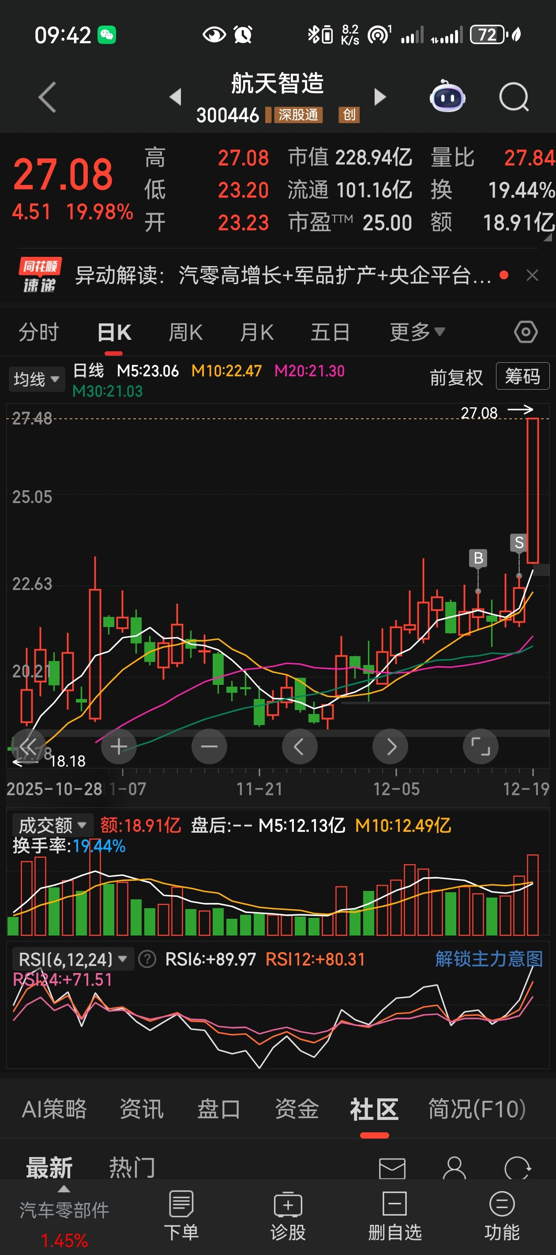Image resolution: width=556 pixels, height=1255 pixels.
Task: Open the 简况(F10) tab
Action: coord(477,1109)
